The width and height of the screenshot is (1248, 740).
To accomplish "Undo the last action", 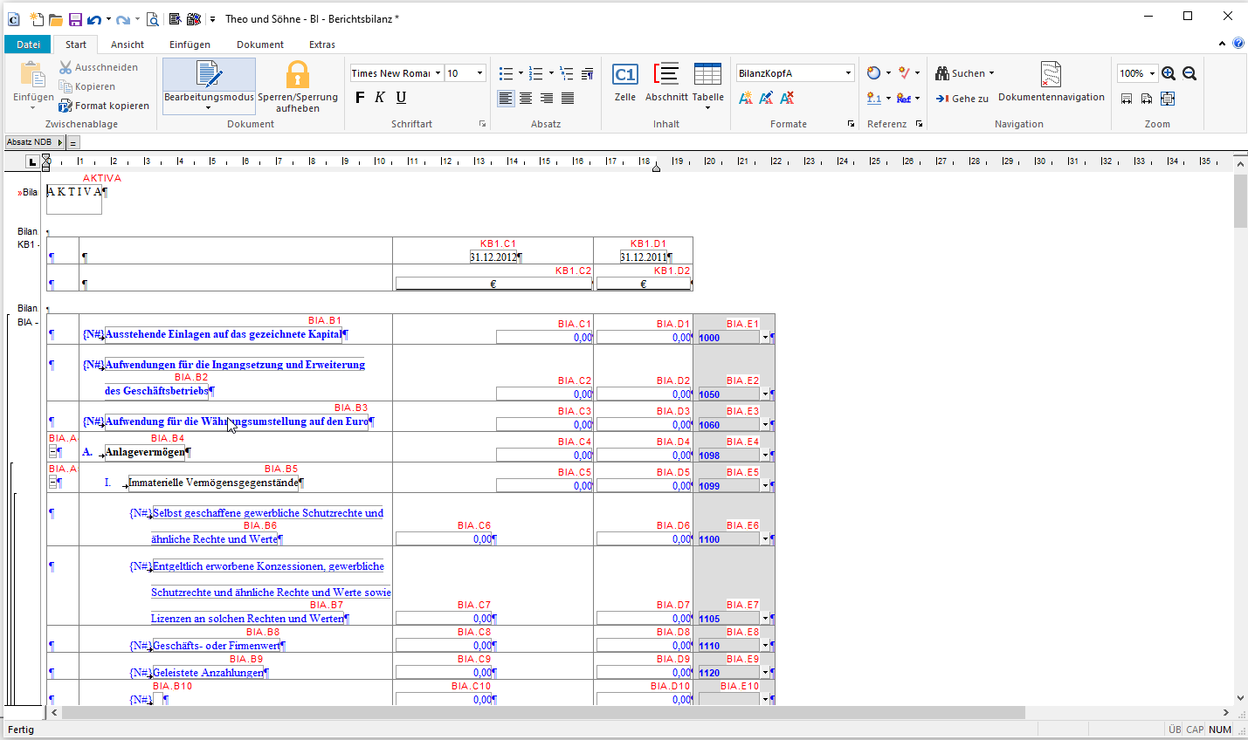I will pos(94,19).
